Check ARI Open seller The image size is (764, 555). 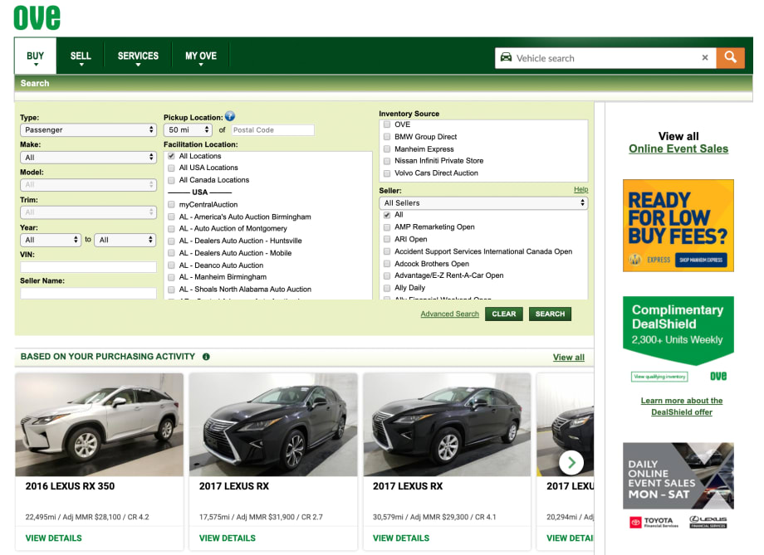pyautogui.click(x=387, y=240)
